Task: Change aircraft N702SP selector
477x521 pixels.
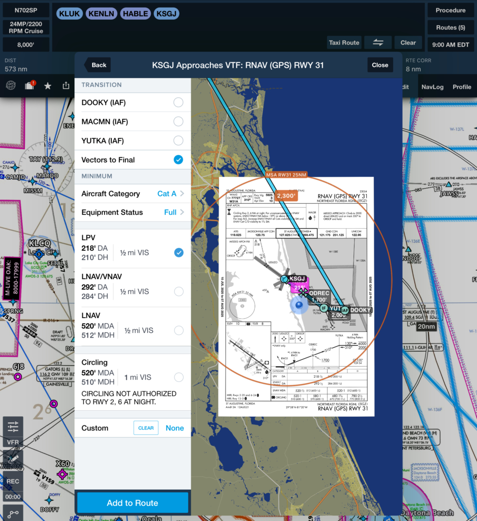Action: pyautogui.click(x=26, y=10)
